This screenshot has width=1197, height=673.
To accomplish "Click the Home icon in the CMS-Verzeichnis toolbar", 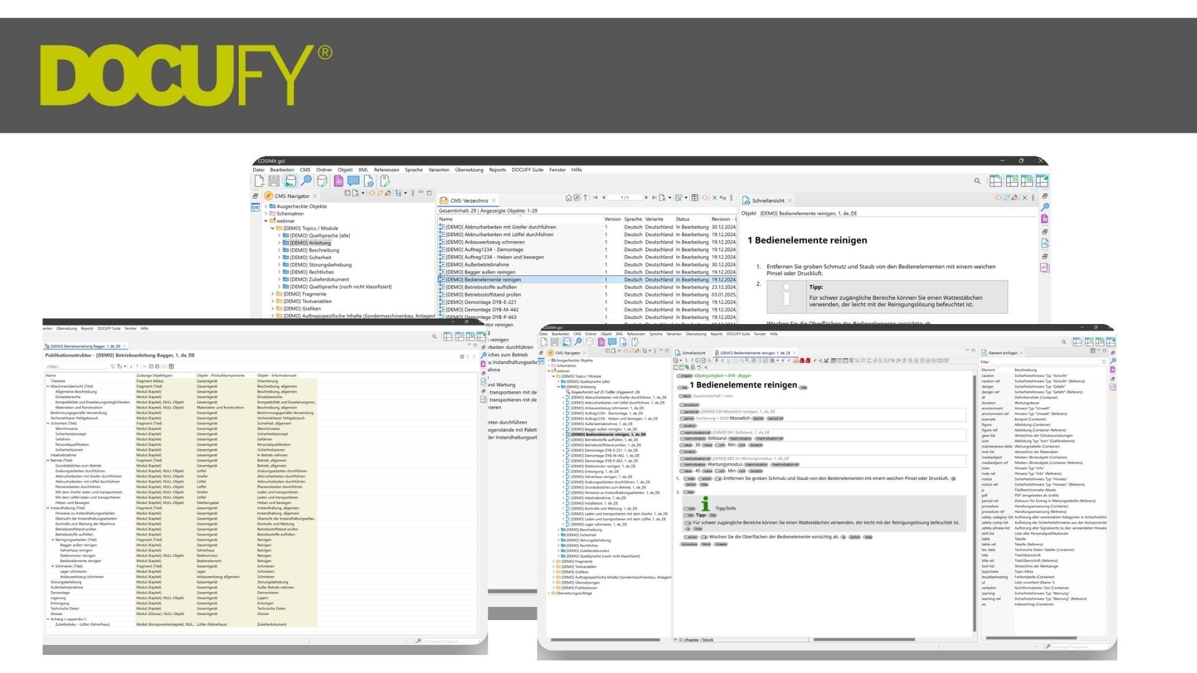I will coord(569,198).
